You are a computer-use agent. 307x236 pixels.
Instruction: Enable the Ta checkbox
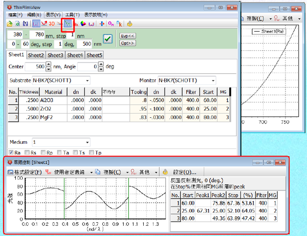(59, 153)
